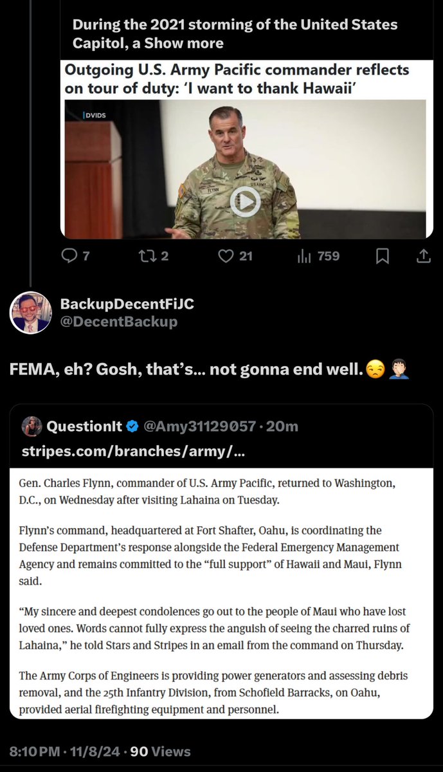Click the verified badge next to QuestionIt
Viewport: 443px width, 772px height.
pos(132,426)
